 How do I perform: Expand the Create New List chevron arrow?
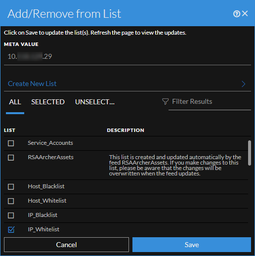[244, 84]
